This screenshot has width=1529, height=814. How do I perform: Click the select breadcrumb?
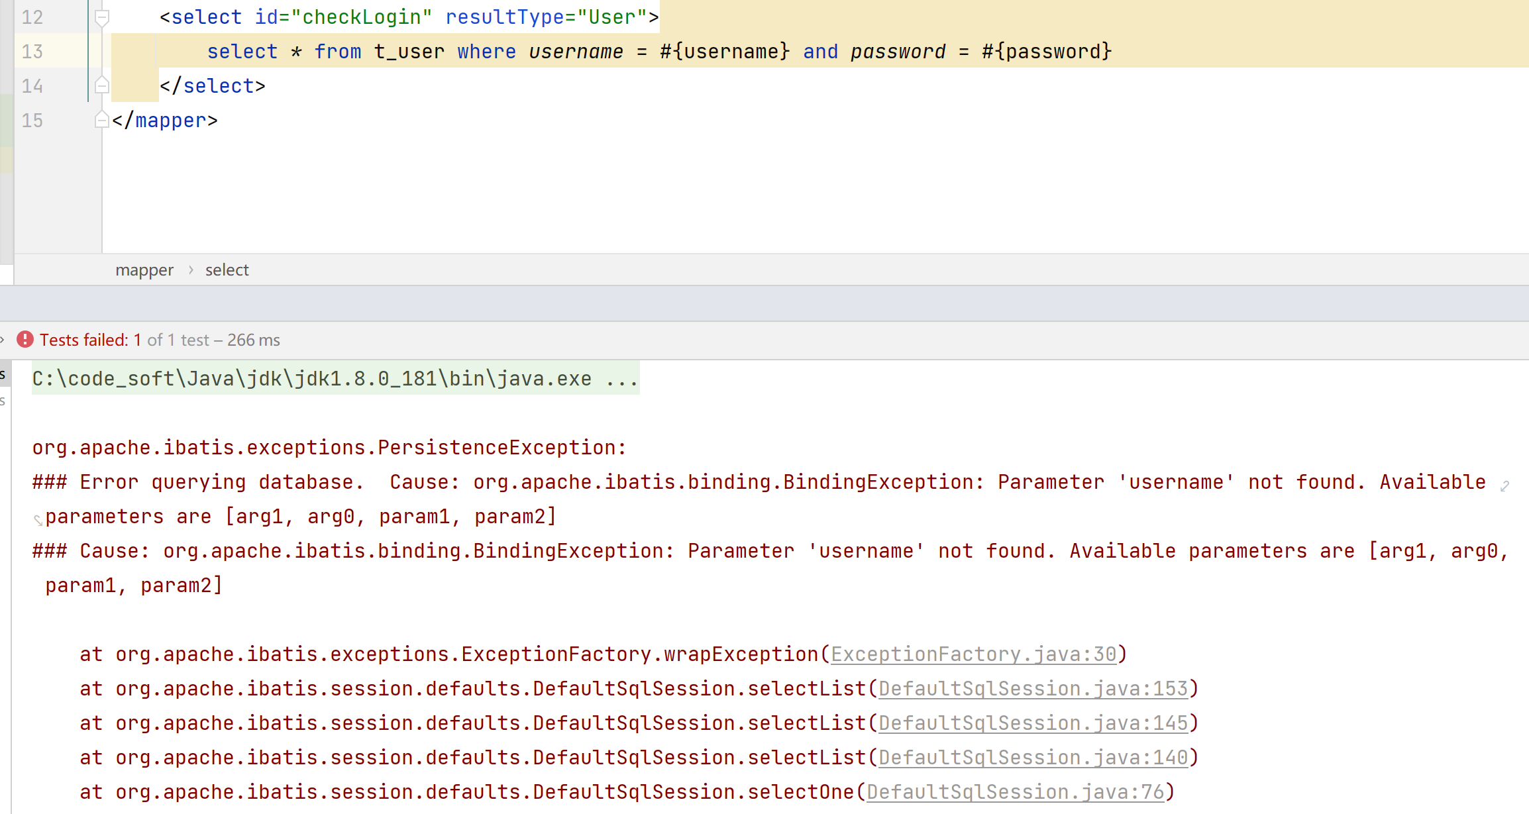tap(227, 270)
